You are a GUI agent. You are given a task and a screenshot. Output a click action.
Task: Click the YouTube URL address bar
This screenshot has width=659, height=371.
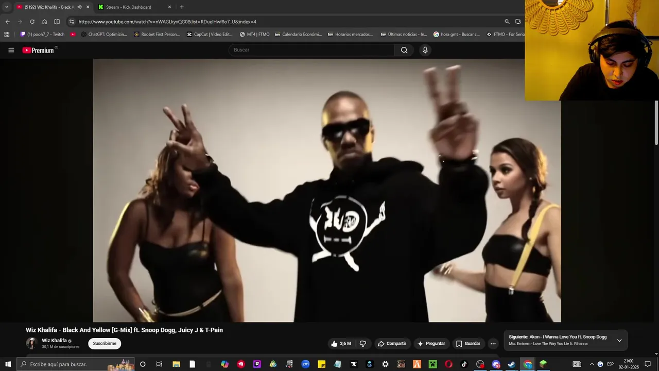point(288,22)
